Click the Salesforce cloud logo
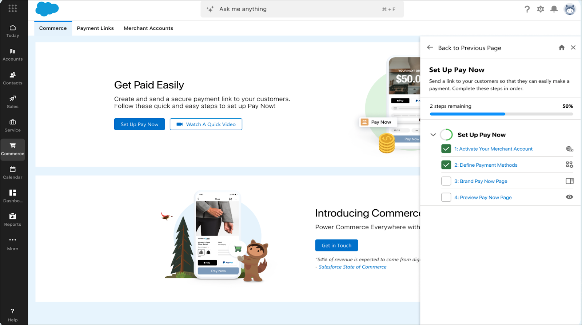This screenshot has width=582, height=325. (x=47, y=9)
